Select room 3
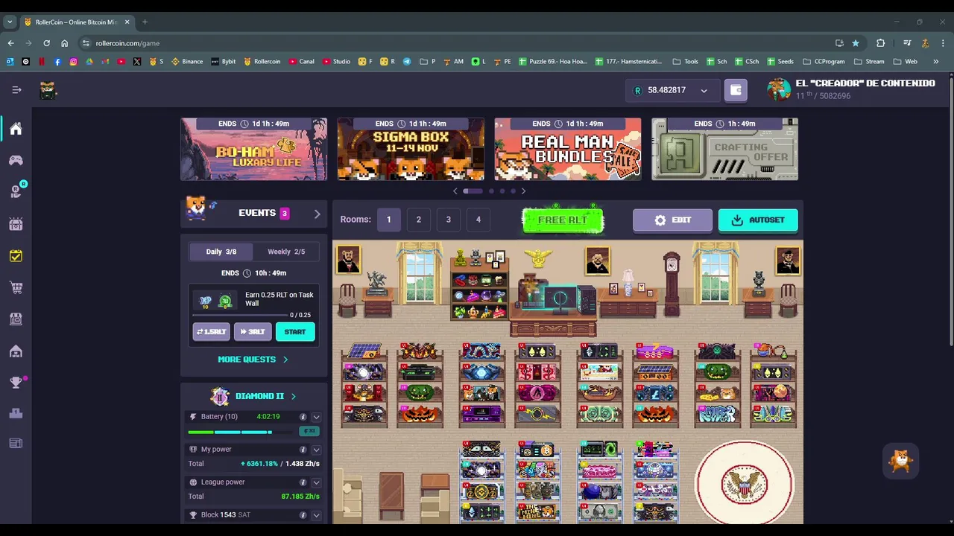Screen dimensions: 954x536 coord(448,220)
